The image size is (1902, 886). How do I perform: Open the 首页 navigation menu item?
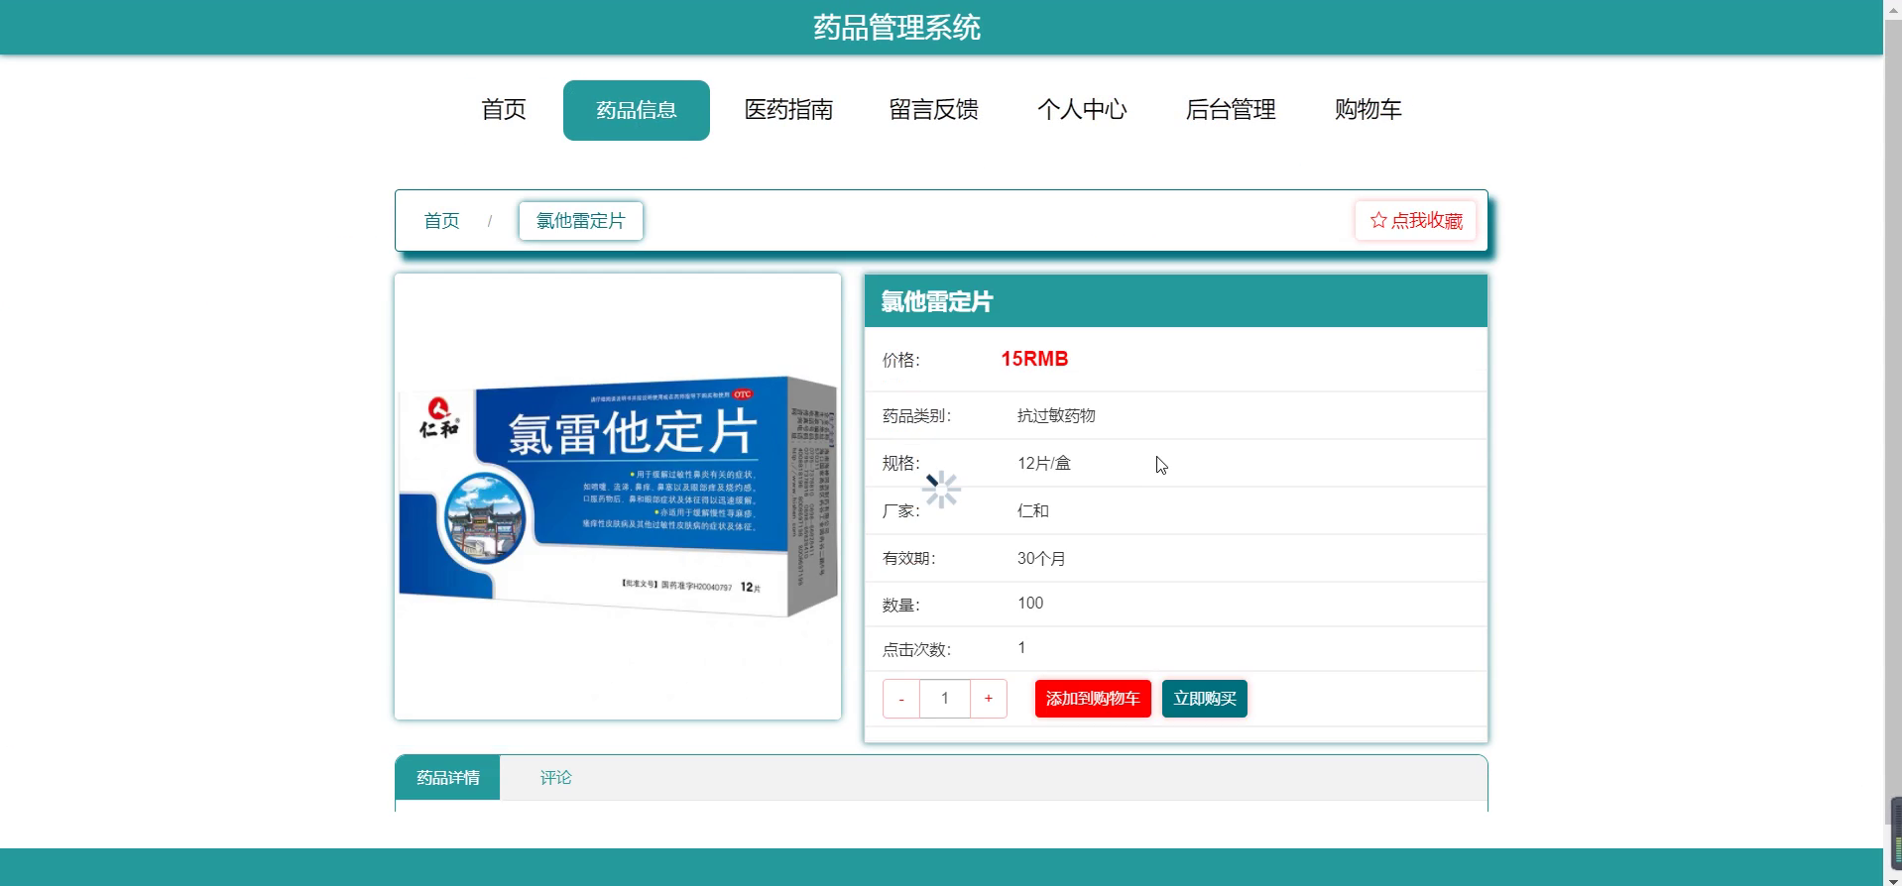pyautogui.click(x=503, y=110)
